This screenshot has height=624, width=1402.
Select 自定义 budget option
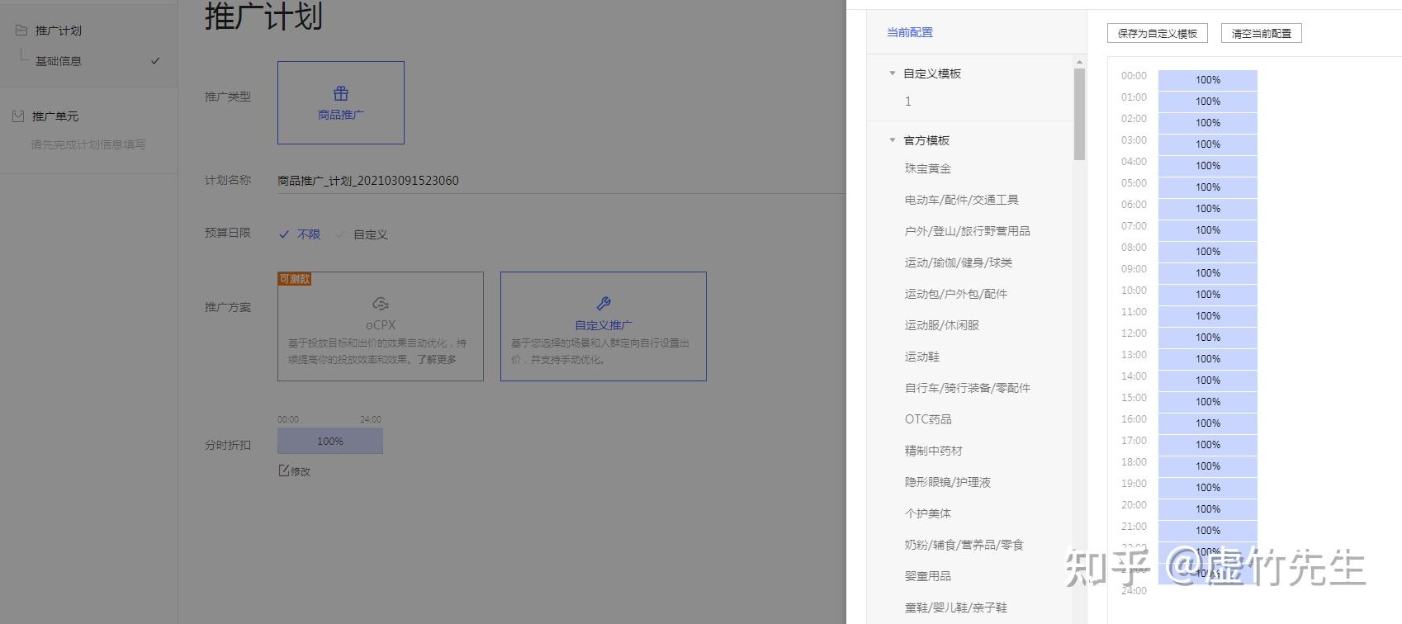[362, 234]
